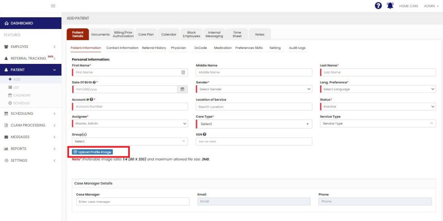
Task: Click the Claim Processing document icon
Action: 6,125
